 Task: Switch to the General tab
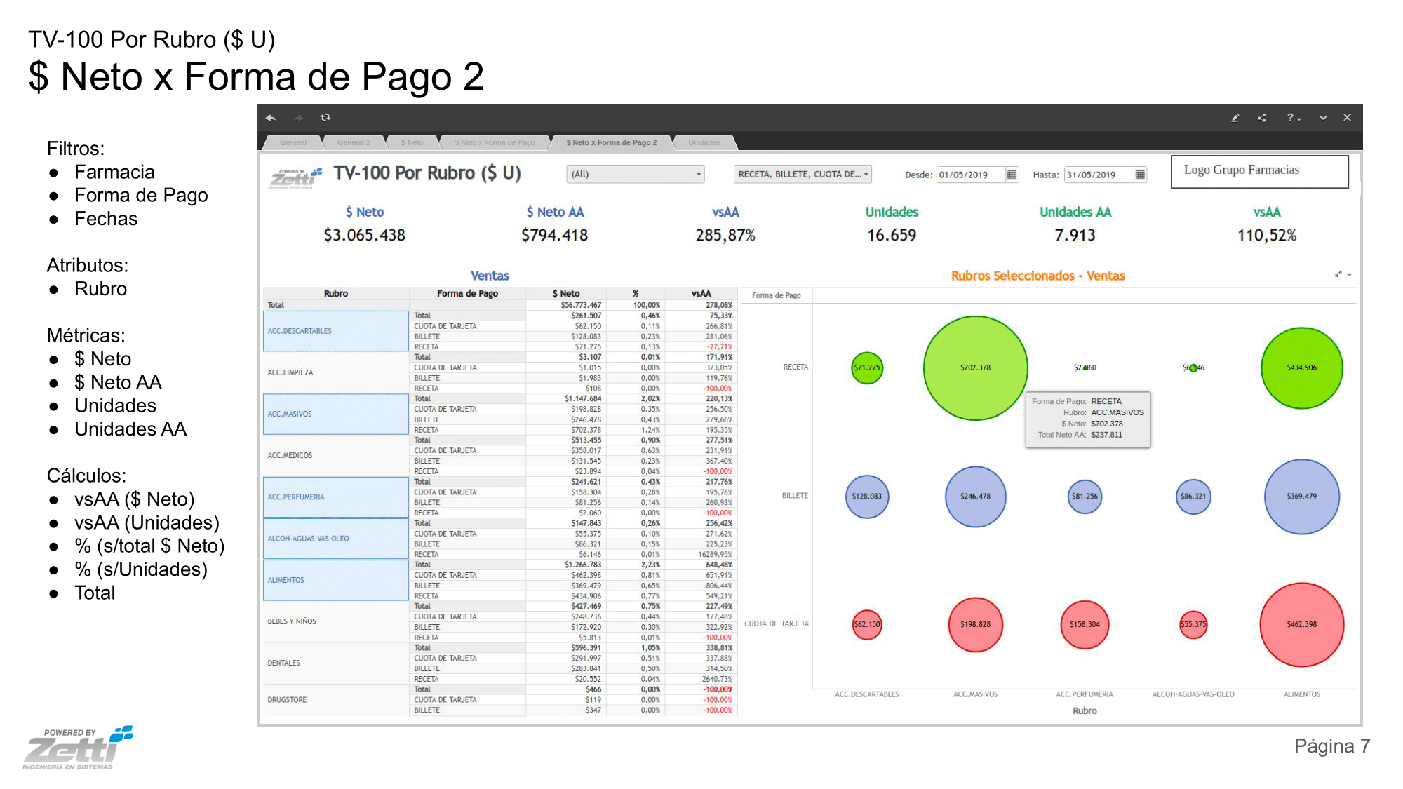[x=293, y=142]
